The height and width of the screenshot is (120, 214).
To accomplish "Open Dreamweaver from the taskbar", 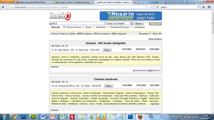I will 33,117.
